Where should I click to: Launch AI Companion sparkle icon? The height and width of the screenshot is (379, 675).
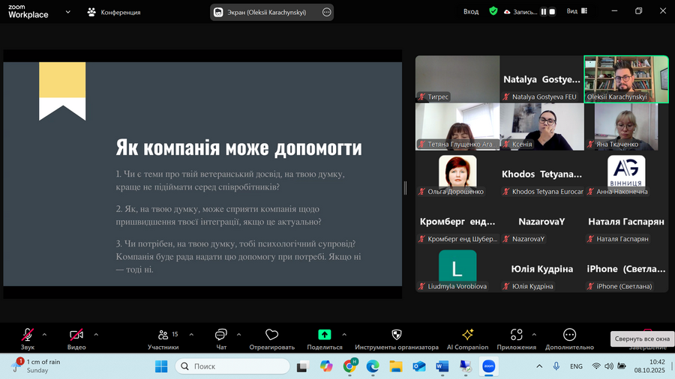pyautogui.click(x=467, y=336)
